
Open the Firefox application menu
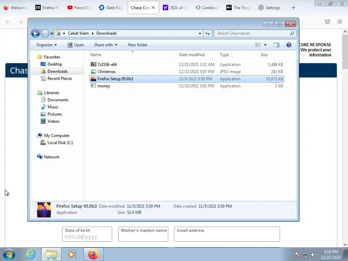340,22
